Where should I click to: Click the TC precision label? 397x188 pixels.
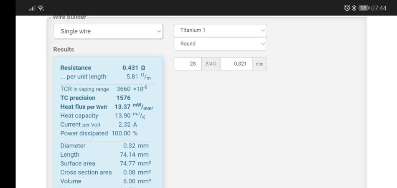point(78,98)
